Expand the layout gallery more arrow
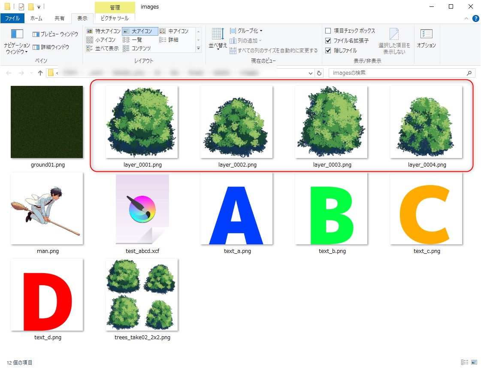The image size is (481, 368). coord(198,49)
